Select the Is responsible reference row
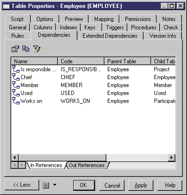The image size is (187, 195). tap(93, 69)
